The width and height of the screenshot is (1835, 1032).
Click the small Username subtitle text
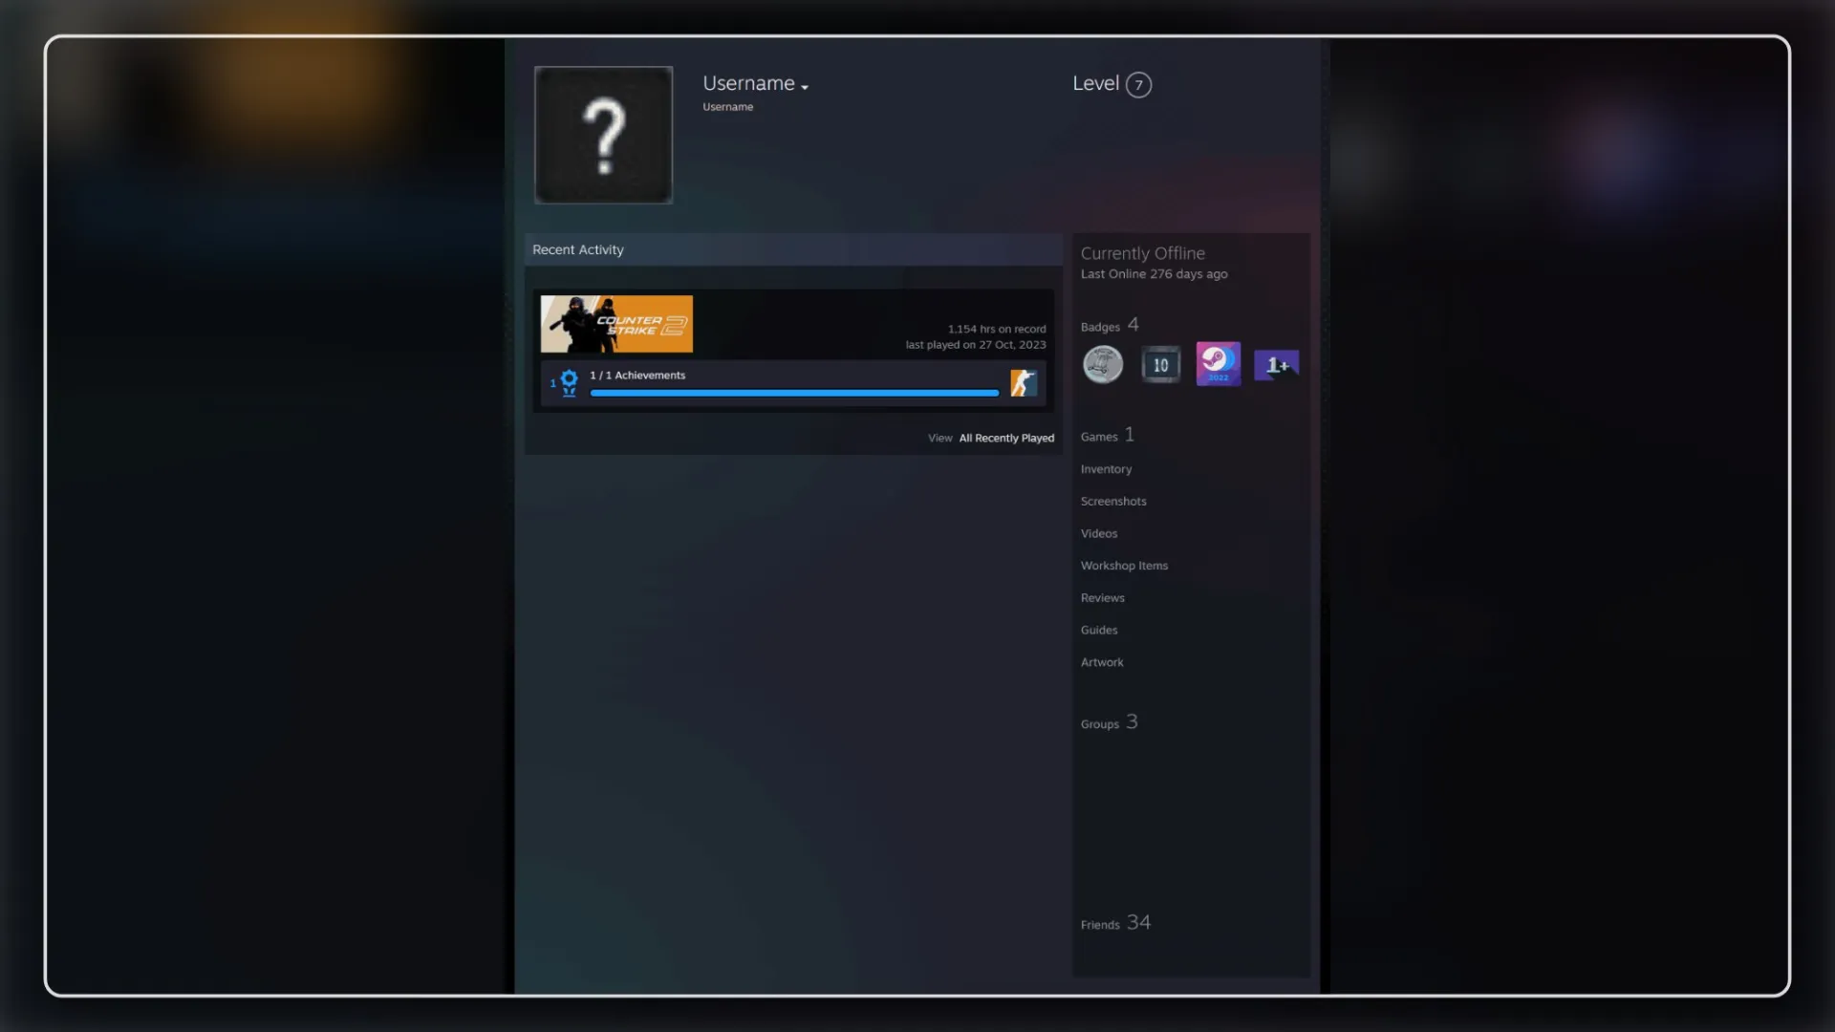(728, 107)
